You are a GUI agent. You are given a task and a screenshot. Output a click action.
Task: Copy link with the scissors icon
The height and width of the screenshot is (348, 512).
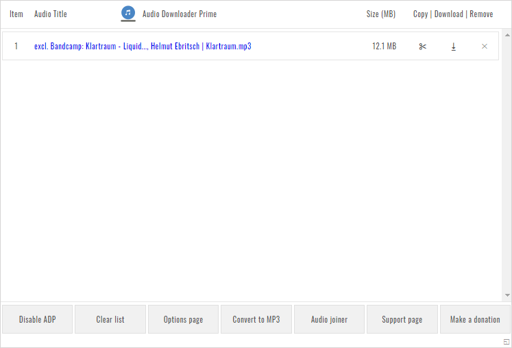(x=422, y=47)
